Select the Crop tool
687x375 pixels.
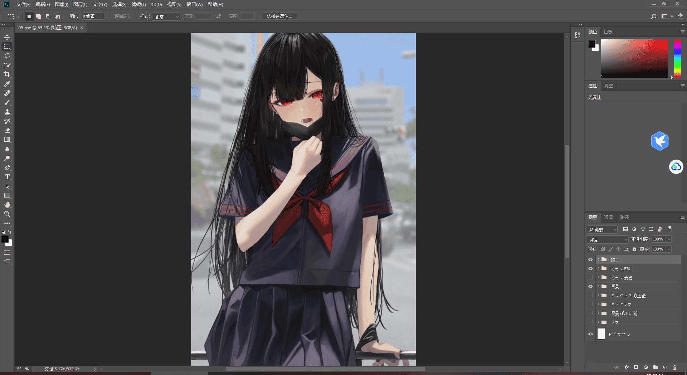coord(7,74)
